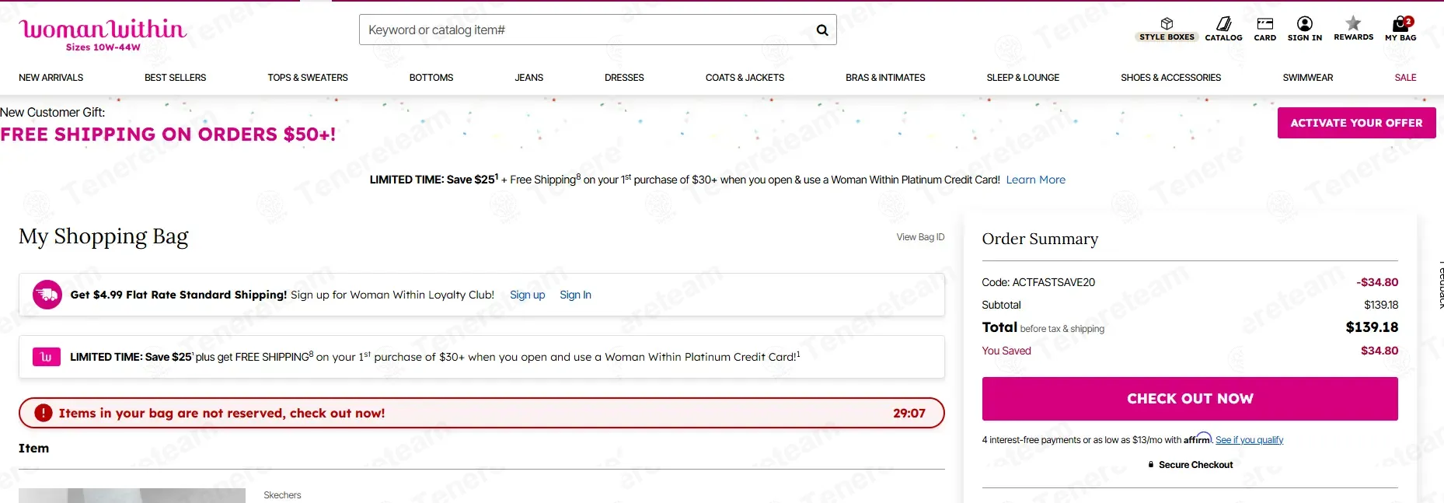1444x503 pixels.
Task: Click the My Shopping Bag heading
Action: (103, 236)
